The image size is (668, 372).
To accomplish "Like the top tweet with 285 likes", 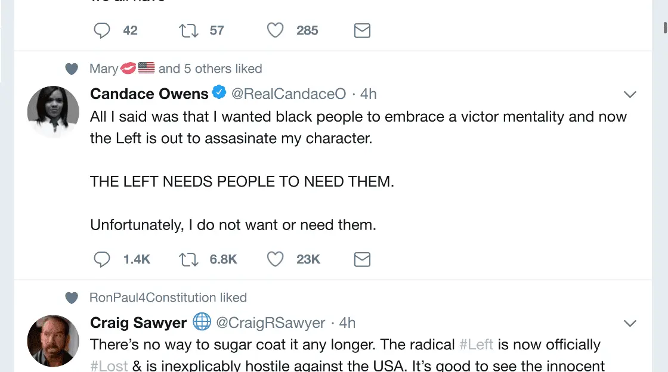I will click(275, 30).
